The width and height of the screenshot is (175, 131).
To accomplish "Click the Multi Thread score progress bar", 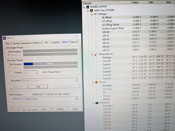I will [x=51, y=64].
